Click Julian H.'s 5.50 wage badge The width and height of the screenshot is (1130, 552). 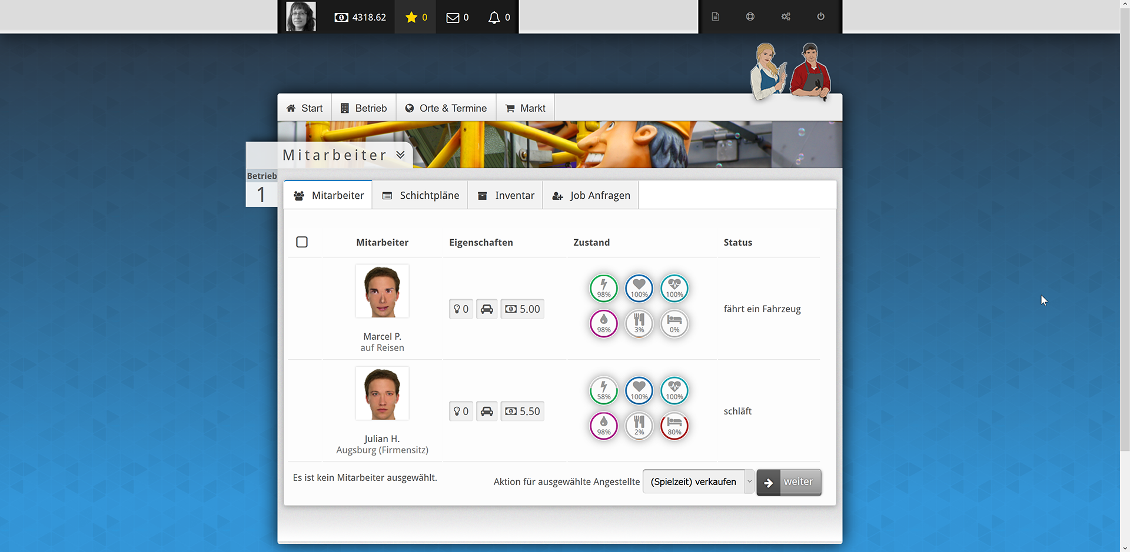(x=522, y=412)
